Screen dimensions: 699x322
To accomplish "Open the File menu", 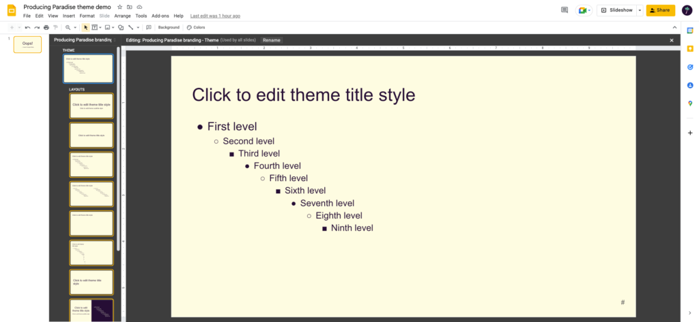I will click(x=27, y=16).
